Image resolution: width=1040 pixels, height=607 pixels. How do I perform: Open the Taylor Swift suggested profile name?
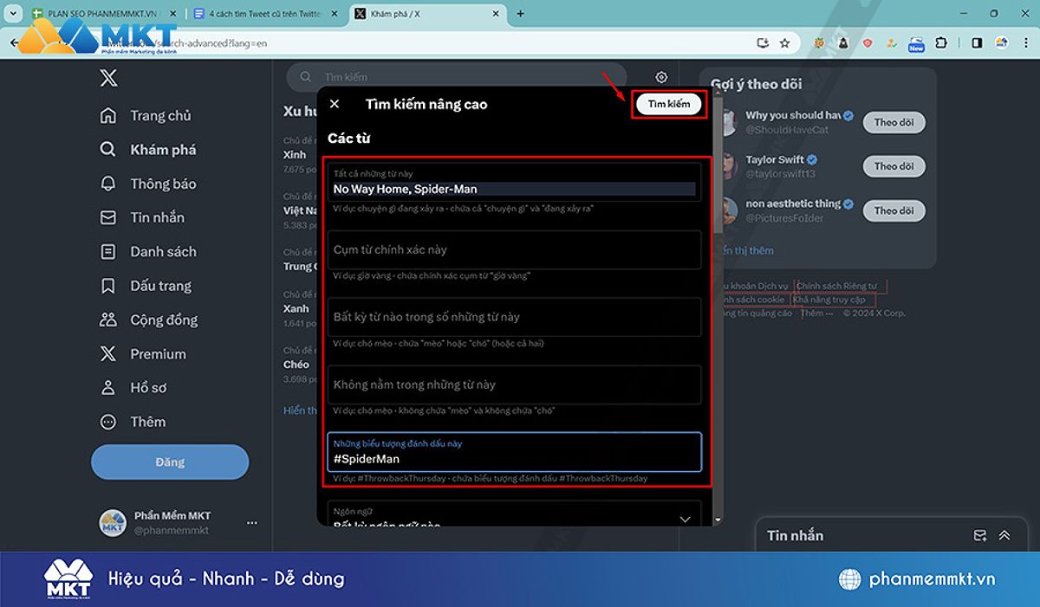pyautogui.click(x=775, y=159)
